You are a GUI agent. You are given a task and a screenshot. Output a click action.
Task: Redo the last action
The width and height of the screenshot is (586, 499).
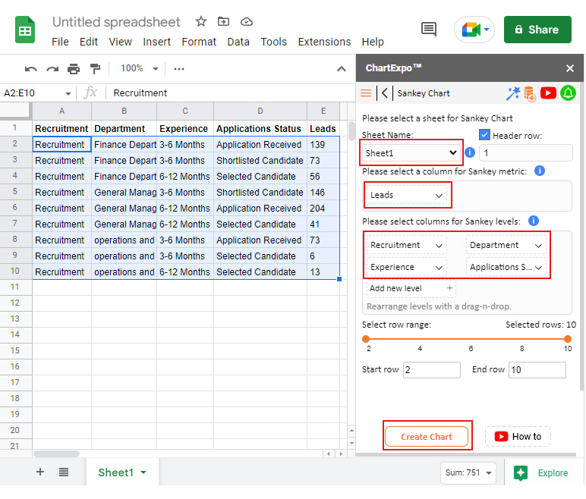click(x=52, y=69)
